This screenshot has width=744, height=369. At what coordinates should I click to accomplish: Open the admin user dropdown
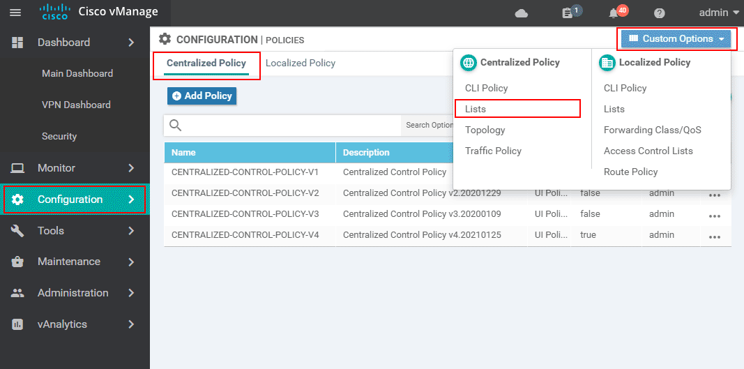click(718, 13)
